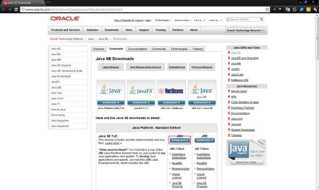The width and height of the screenshot is (319, 190).
Task: Open the Partners menu
Action: (x=177, y=30)
